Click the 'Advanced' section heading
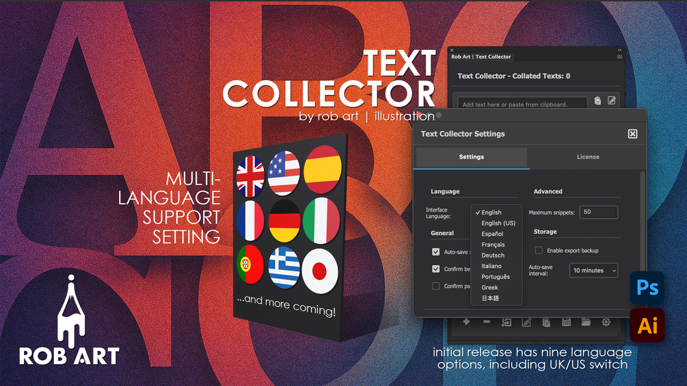This screenshot has width=687, height=386. point(548,191)
